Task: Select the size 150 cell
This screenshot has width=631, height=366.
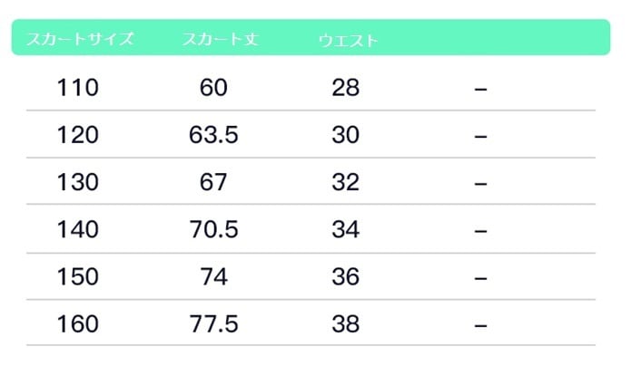Action: (x=77, y=277)
